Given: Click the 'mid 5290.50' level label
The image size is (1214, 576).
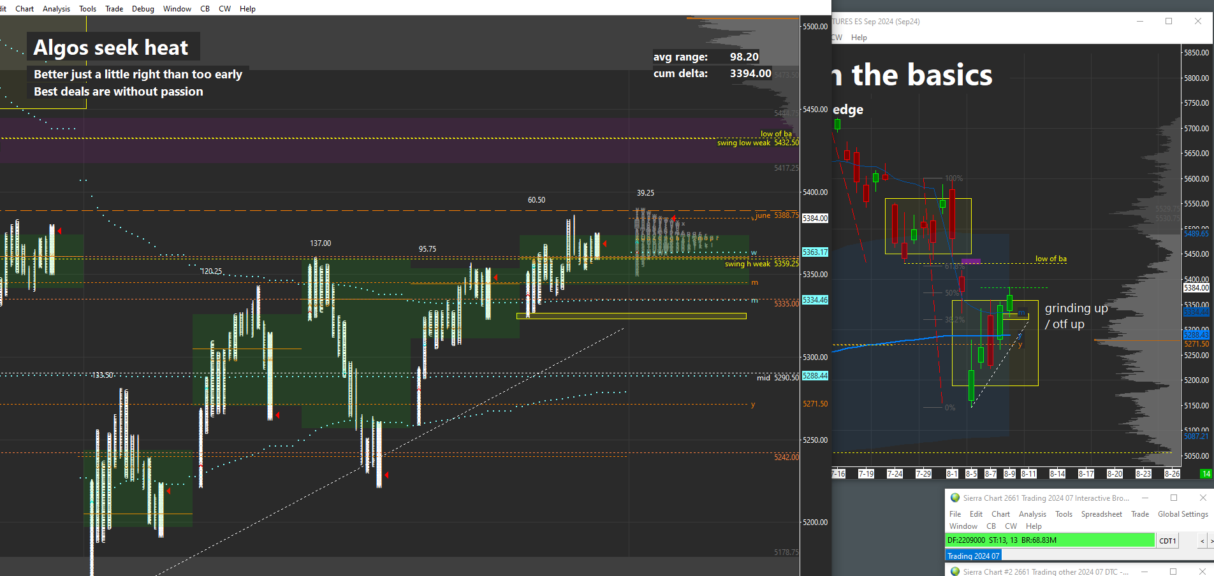Looking at the screenshot, I should (x=777, y=378).
